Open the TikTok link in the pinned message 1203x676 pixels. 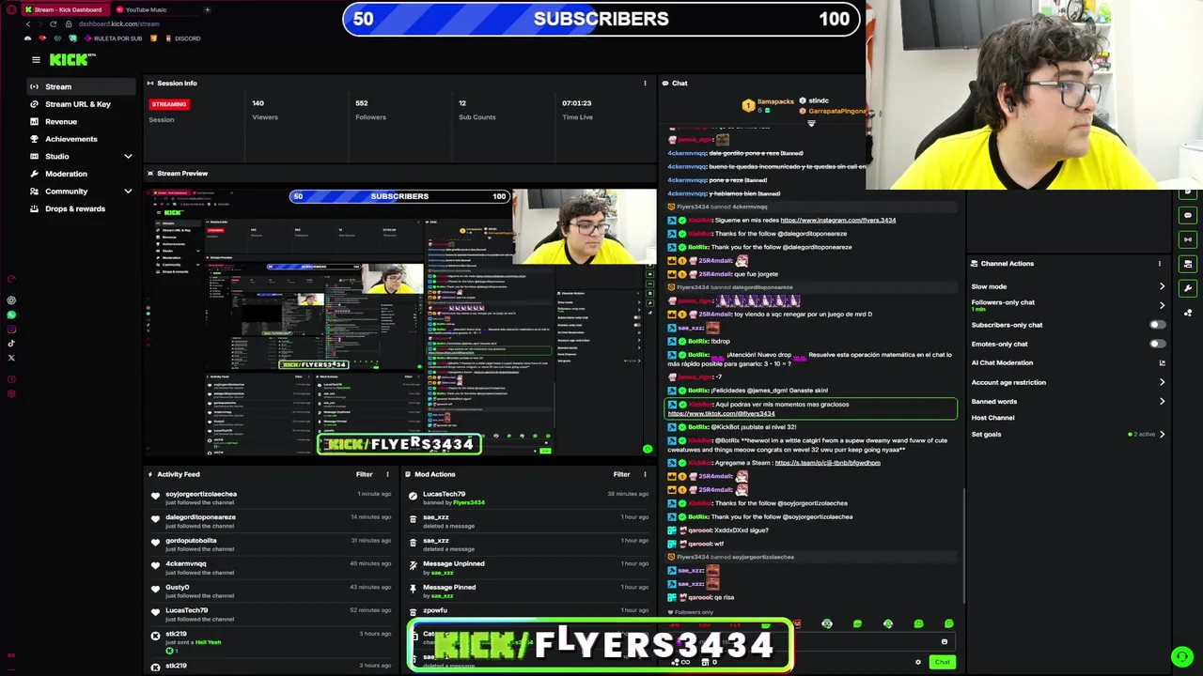tap(721, 413)
